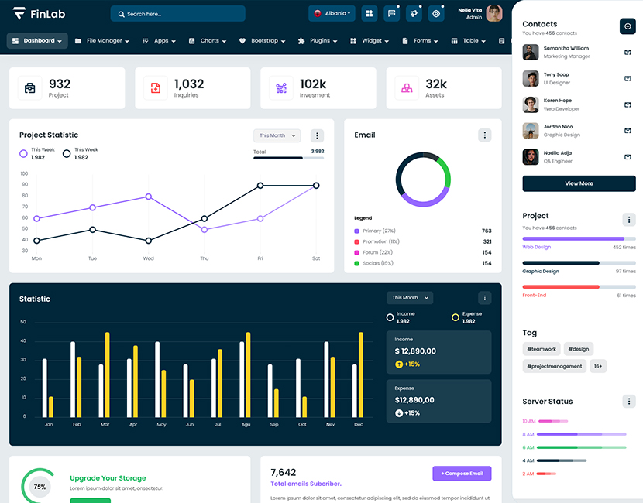Open Server Status three-dot options
The image size is (643, 503).
pyautogui.click(x=629, y=402)
